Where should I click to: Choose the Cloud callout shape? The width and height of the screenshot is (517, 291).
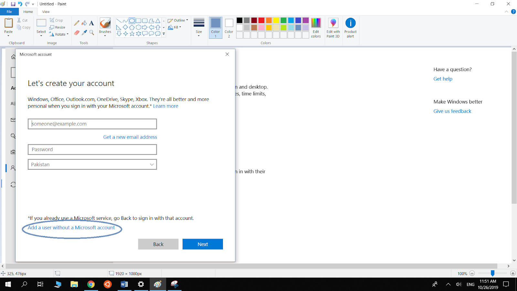[158, 34]
